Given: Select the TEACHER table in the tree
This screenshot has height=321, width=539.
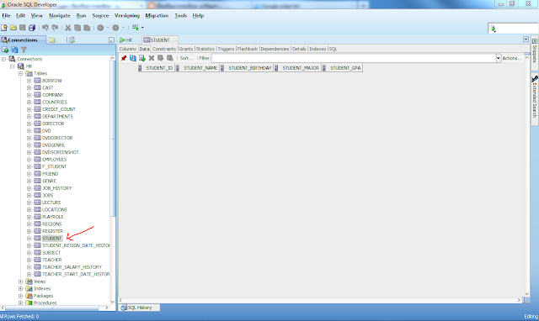Looking at the screenshot, I should 51,260.
